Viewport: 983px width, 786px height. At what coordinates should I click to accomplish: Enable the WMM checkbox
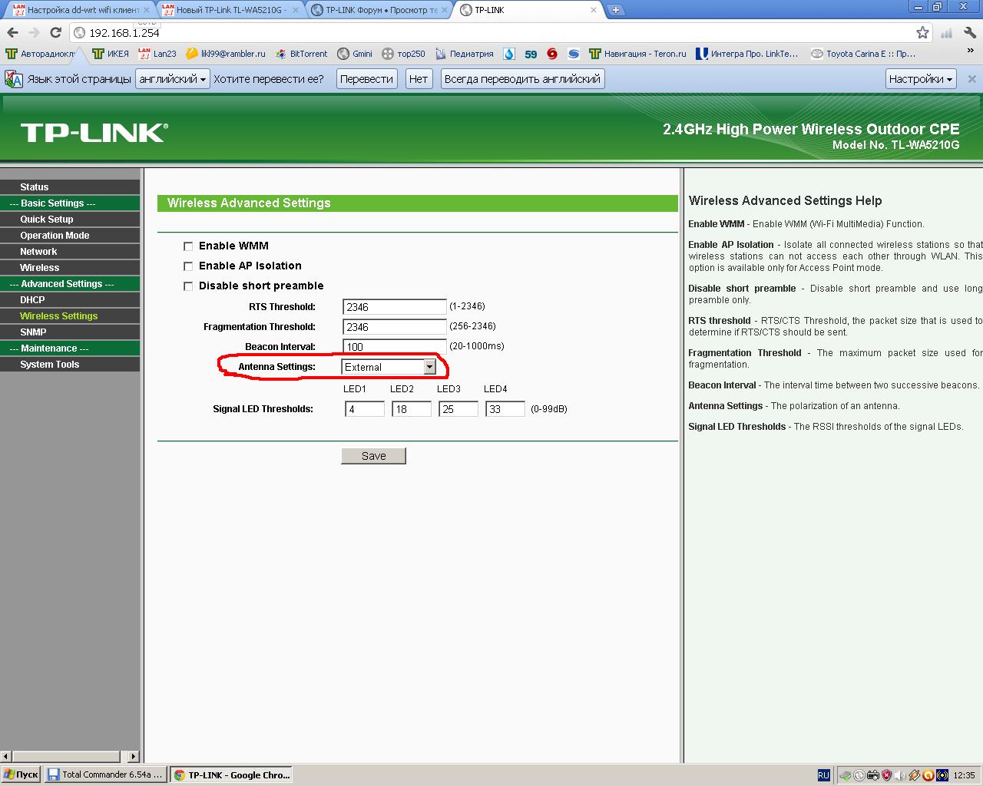188,246
